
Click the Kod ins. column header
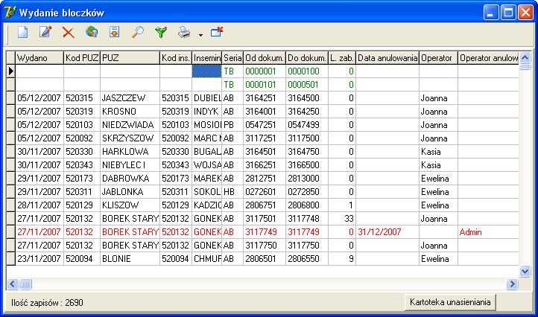pos(176,58)
